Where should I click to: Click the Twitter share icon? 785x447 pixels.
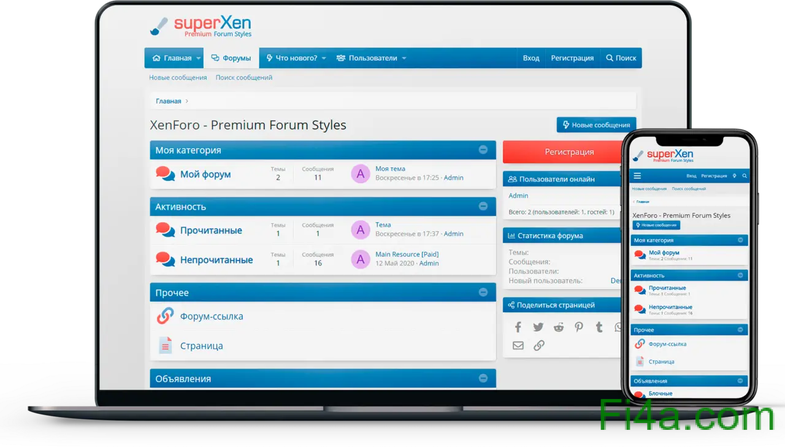click(x=538, y=327)
